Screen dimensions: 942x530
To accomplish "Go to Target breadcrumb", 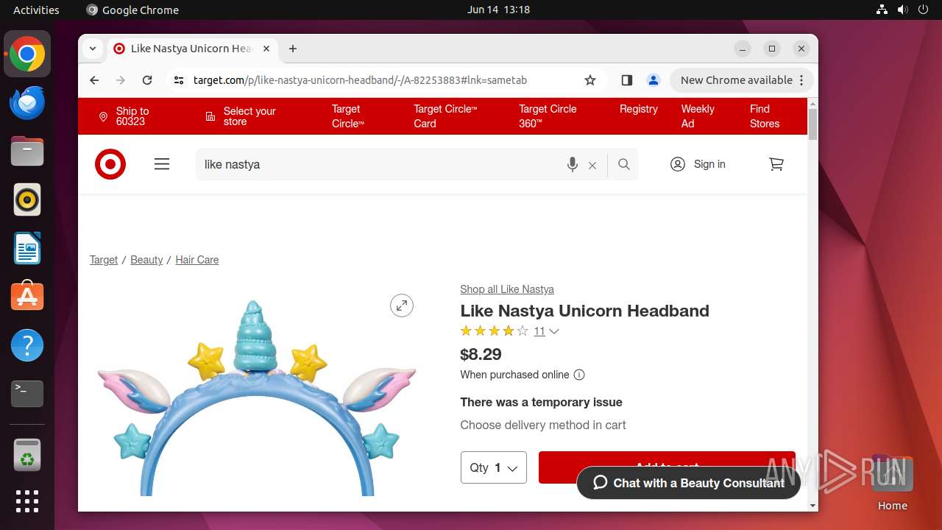I will click(x=104, y=260).
